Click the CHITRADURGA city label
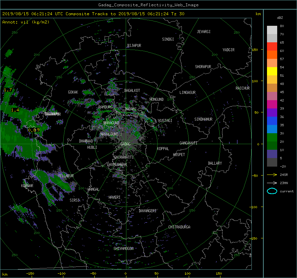The height and width of the screenshot is (278, 297). [x=179, y=227]
